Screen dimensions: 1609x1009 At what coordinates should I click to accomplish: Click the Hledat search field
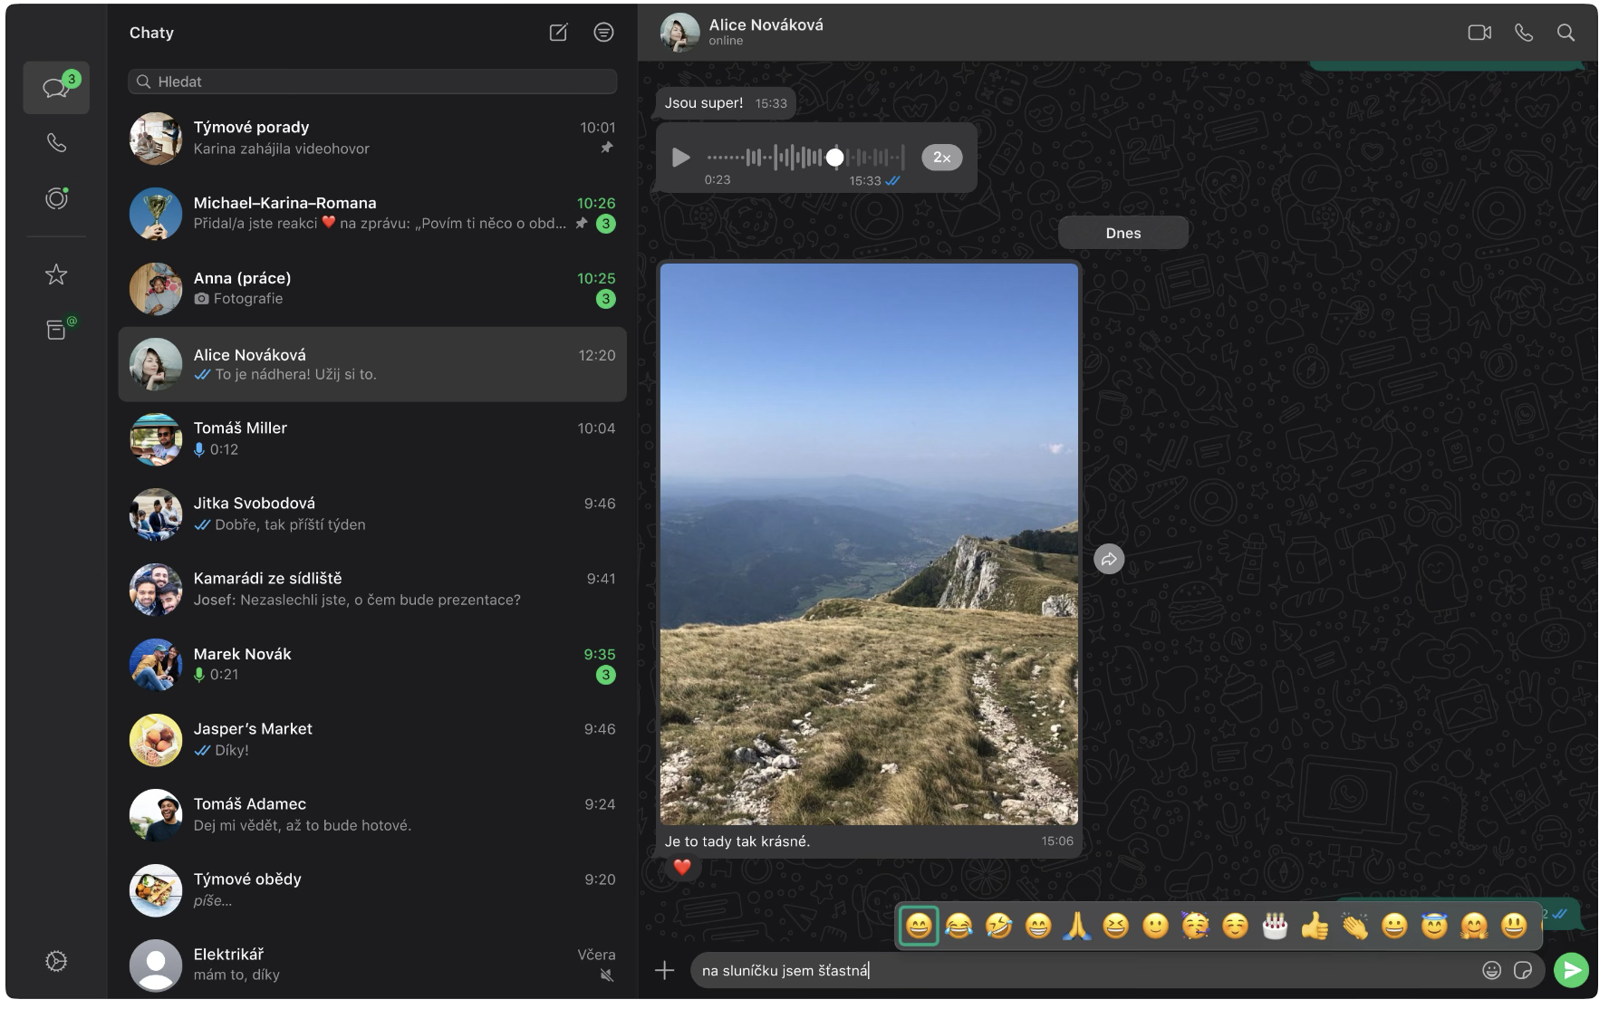(x=371, y=82)
